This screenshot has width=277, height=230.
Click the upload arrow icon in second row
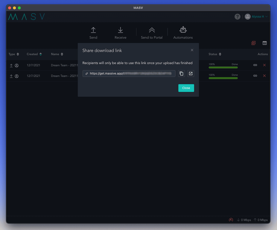[11, 76]
